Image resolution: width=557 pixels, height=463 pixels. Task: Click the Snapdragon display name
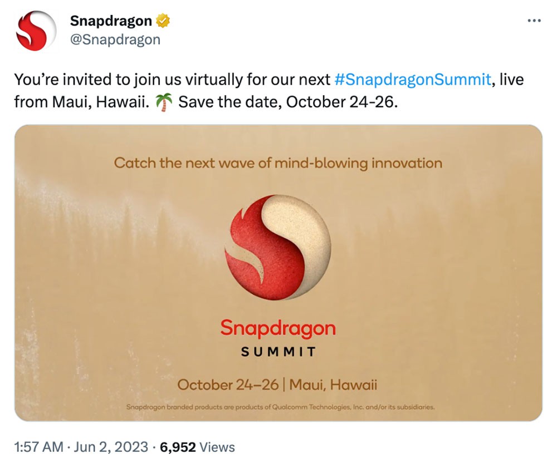(111, 21)
